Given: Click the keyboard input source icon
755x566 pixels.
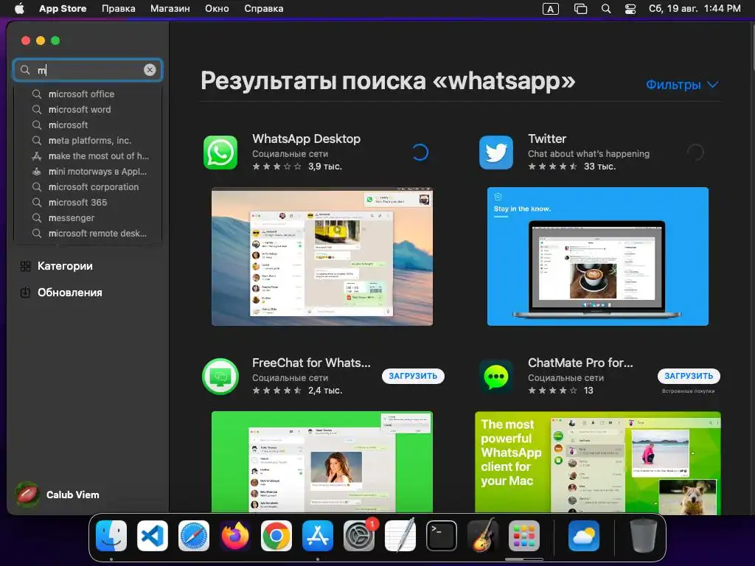Looking at the screenshot, I should click(551, 9).
